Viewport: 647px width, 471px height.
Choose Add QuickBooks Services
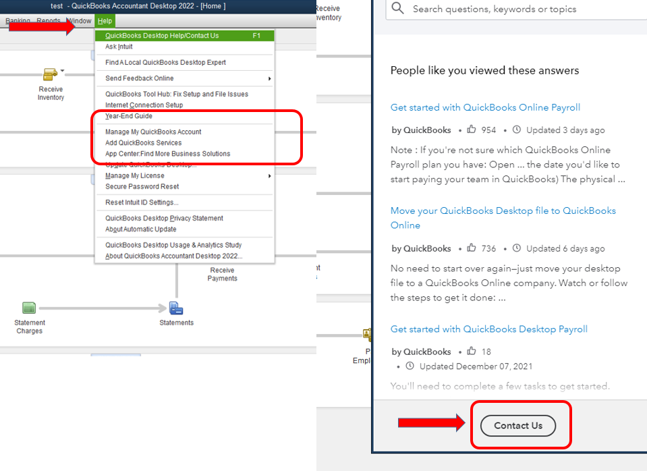point(184,143)
